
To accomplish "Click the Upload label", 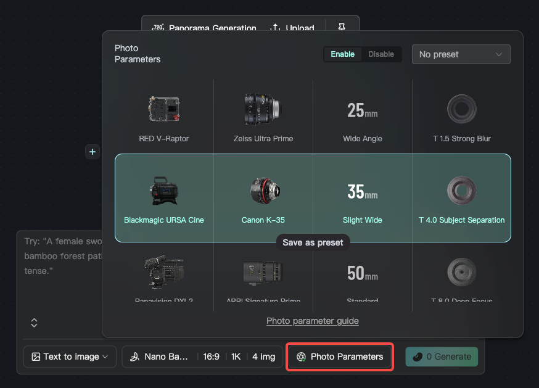I will (x=300, y=28).
